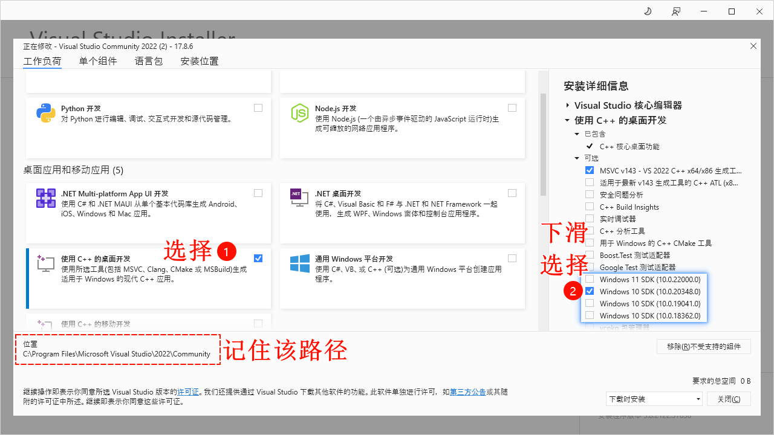Image resolution: width=774 pixels, height=435 pixels.
Task: Open feedback using the title bar icon
Action: (675, 11)
